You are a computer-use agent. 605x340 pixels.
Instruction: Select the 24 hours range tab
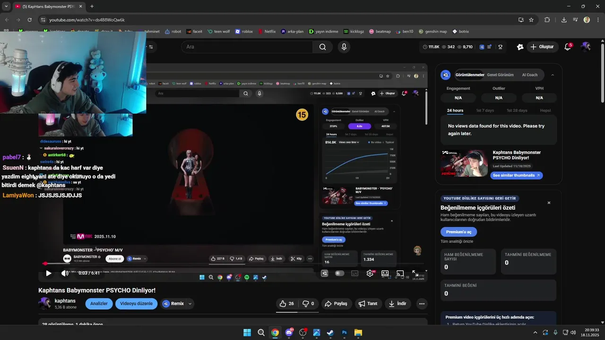[x=455, y=110]
